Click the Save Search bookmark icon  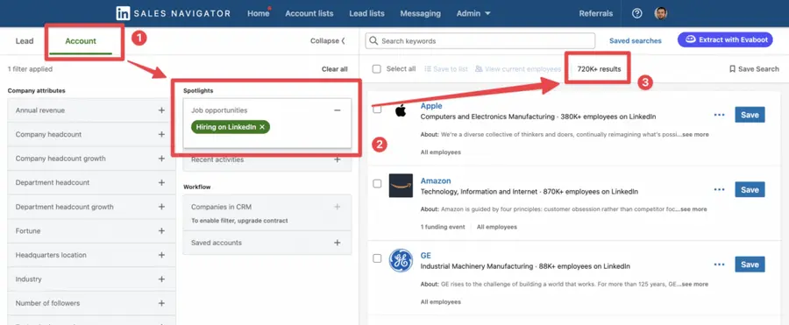[x=732, y=69]
